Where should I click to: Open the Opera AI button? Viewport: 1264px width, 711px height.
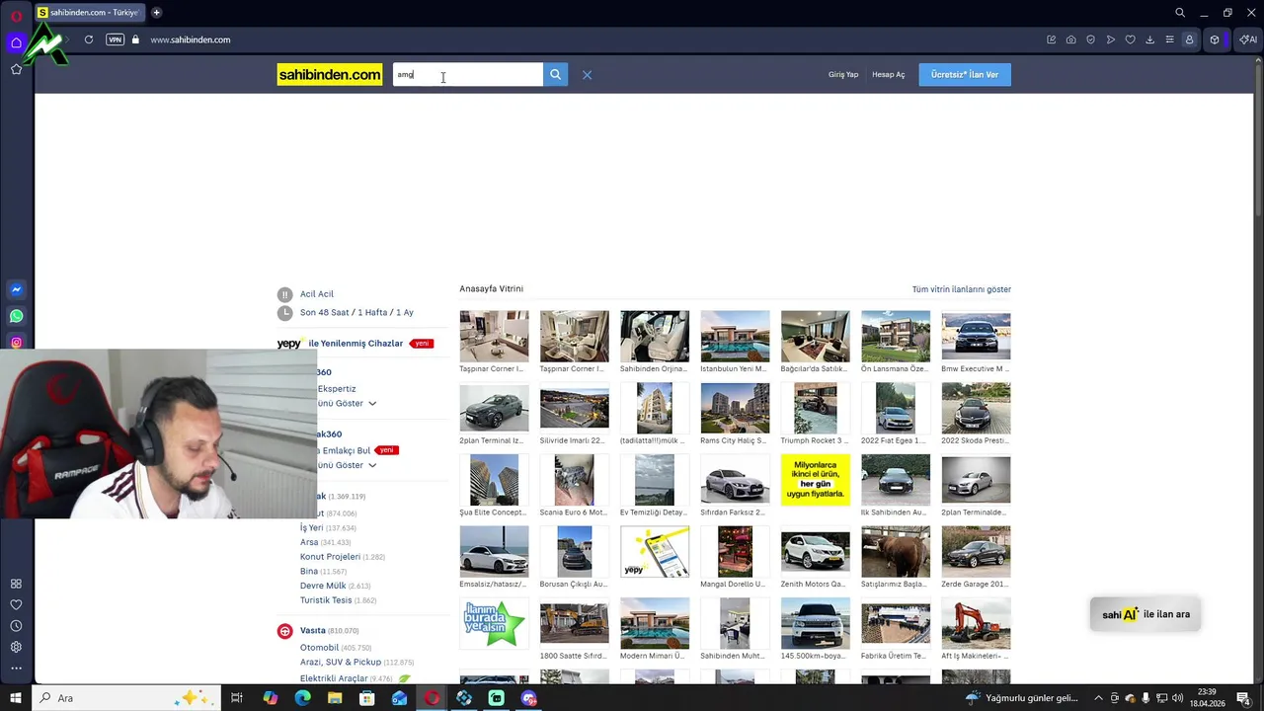click(x=1248, y=39)
